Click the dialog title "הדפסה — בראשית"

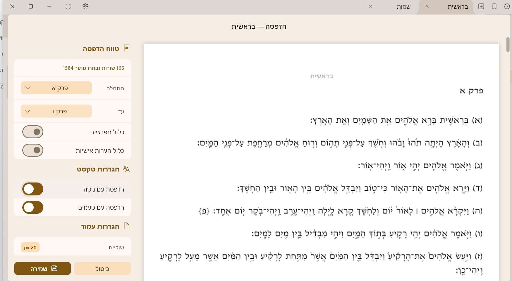pyautogui.click(x=259, y=26)
